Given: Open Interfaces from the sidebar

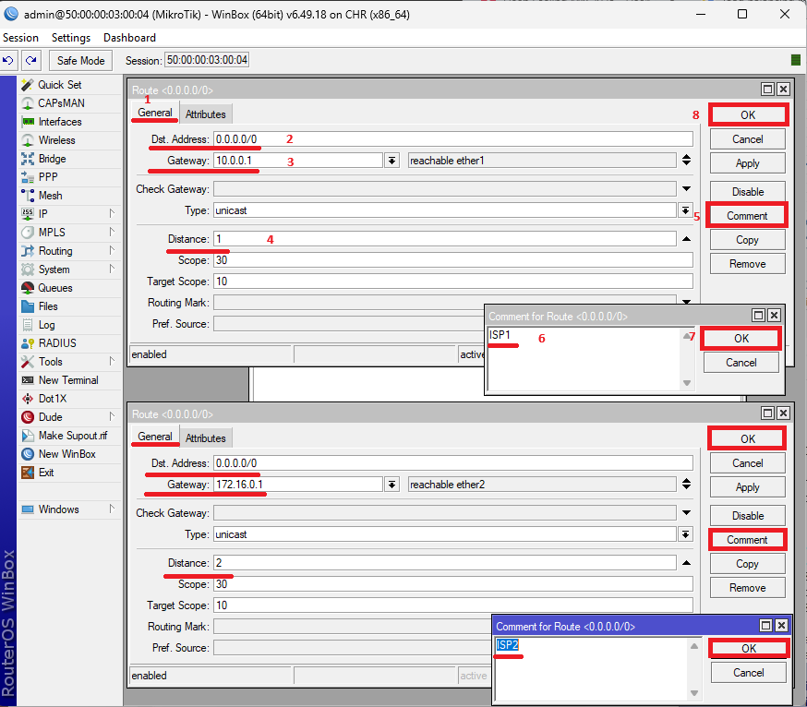Looking at the screenshot, I should point(59,122).
